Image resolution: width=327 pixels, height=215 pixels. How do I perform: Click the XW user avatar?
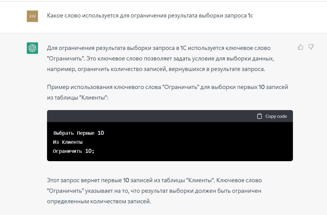32,16
